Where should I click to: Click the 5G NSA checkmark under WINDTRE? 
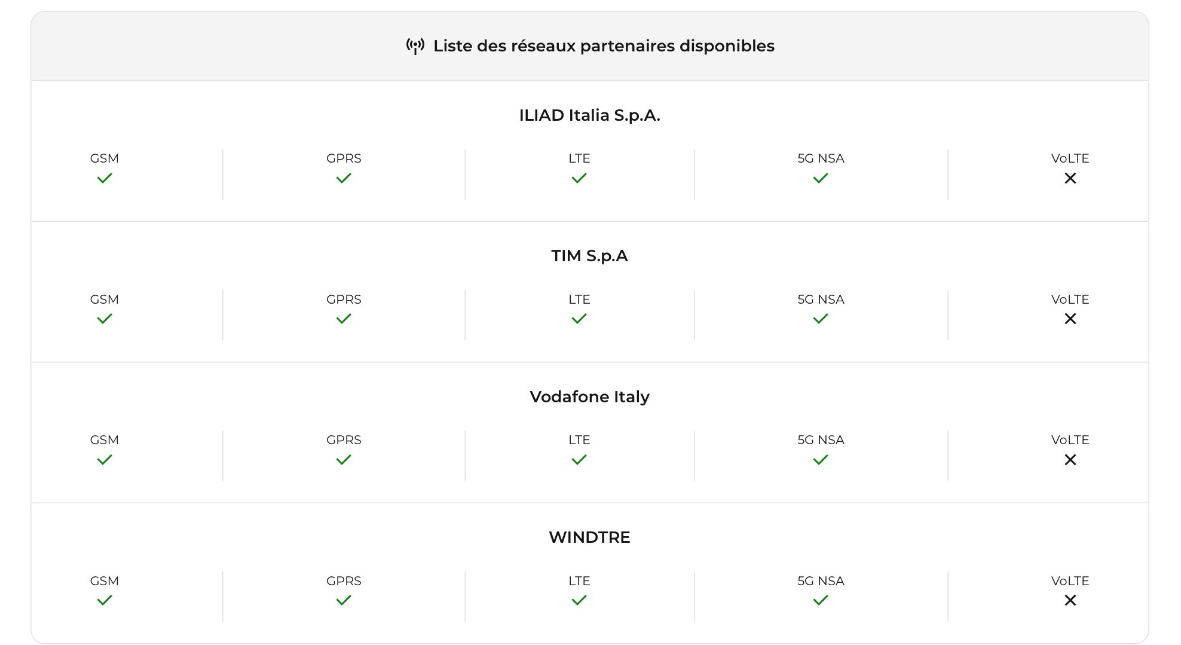[x=821, y=600]
